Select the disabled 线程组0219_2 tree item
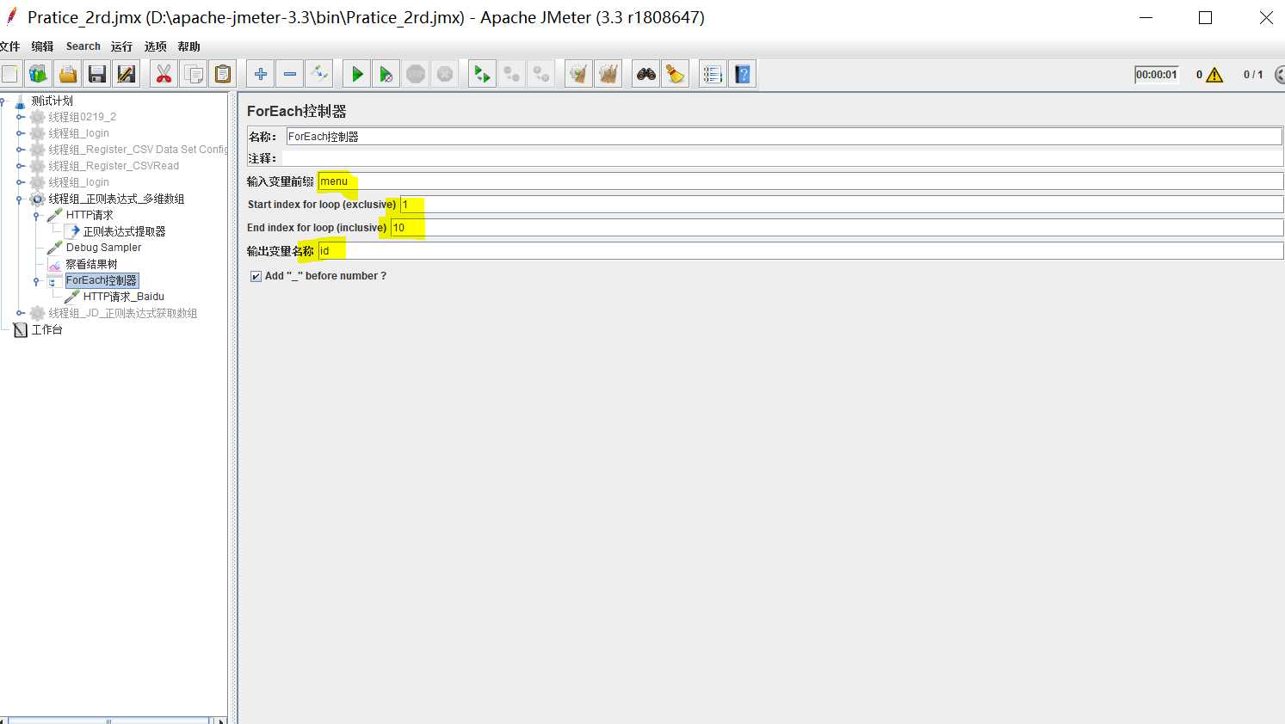Image resolution: width=1285 pixels, height=724 pixels. (82, 117)
